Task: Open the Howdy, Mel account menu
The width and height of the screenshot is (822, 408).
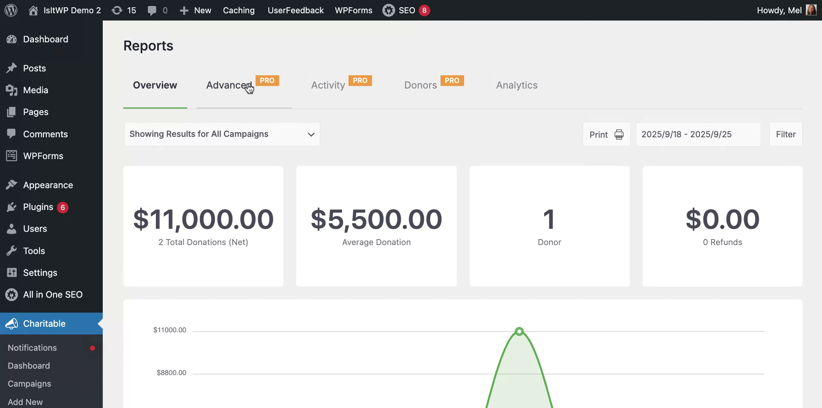Action: point(779,10)
